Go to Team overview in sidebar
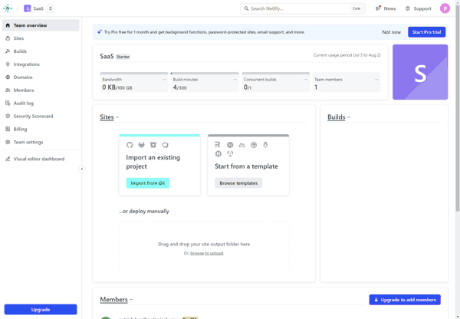 pos(41,25)
